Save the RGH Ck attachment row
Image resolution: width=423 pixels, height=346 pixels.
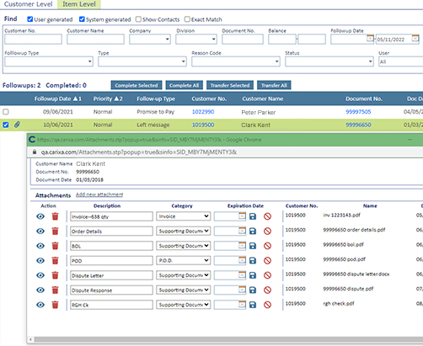click(x=253, y=305)
